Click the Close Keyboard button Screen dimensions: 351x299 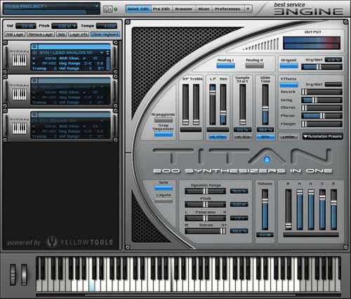pos(105,34)
